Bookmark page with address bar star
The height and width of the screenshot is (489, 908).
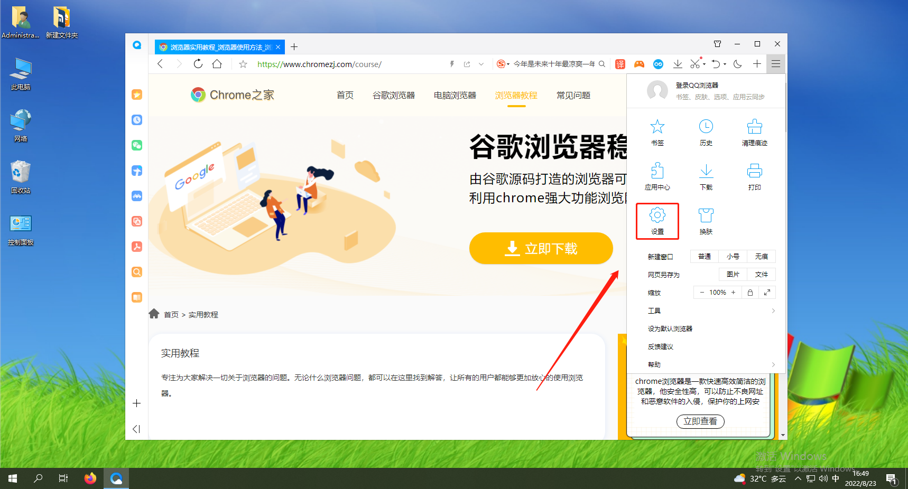point(243,64)
